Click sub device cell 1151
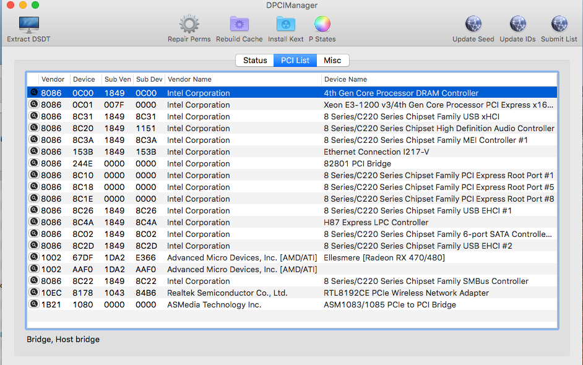The width and height of the screenshot is (583, 365). pyautogui.click(x=145, y=128)
